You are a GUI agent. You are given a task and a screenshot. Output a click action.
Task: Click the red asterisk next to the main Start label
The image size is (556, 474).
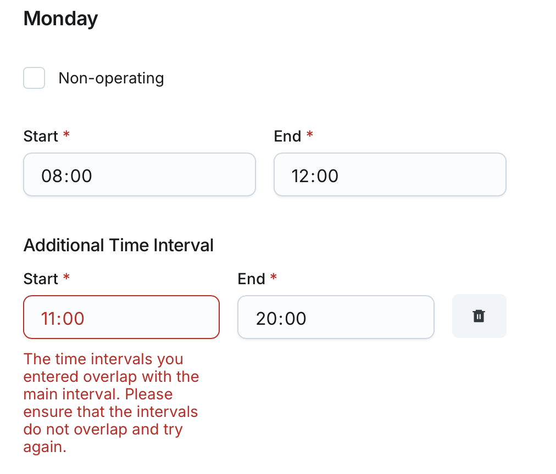66,134
